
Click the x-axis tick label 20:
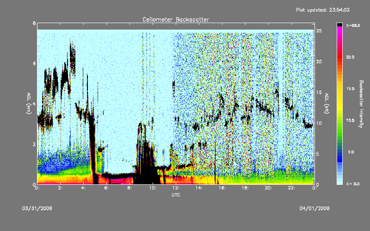click(268, 188)
